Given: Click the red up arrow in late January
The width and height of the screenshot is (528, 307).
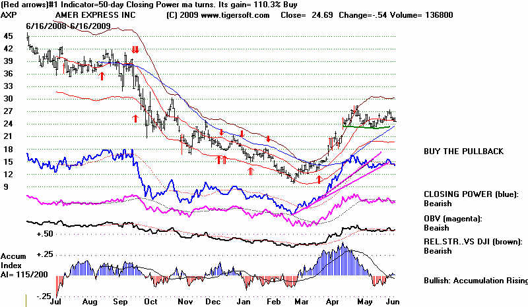Looking at the screenshot, I should pos(250,171).
